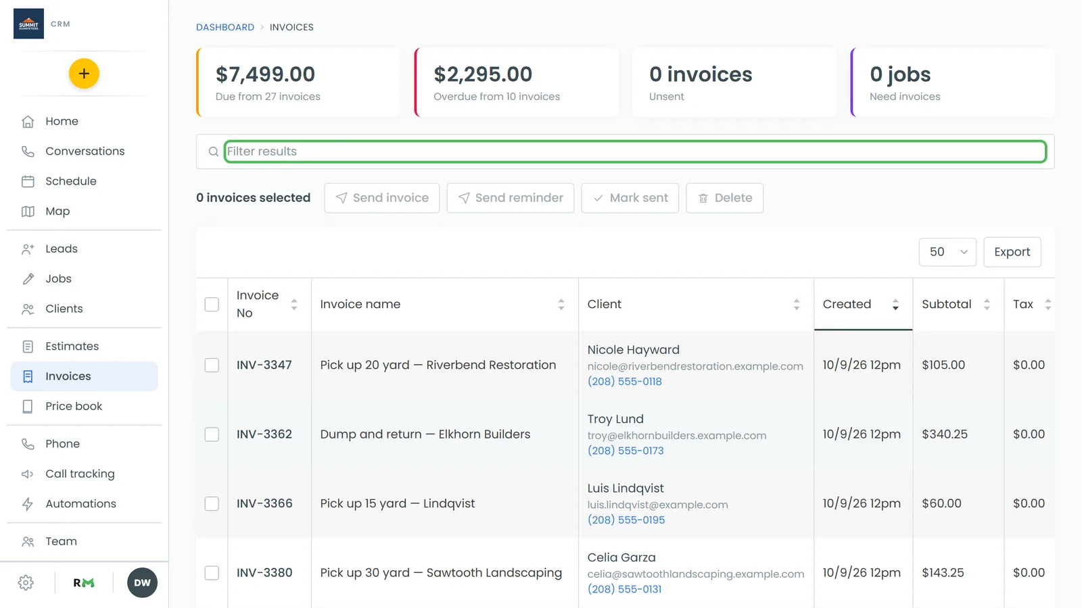Export the invoice list
Viewport: 1082px width, 608px height.
(1012, 252)
